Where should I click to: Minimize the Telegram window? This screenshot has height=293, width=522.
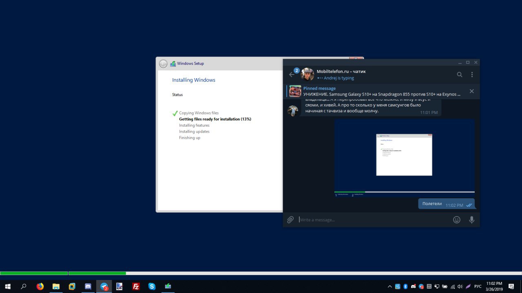tap(460, 62)
